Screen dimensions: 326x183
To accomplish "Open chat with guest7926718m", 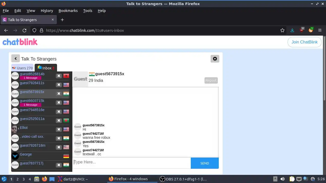I will [33, 145].
